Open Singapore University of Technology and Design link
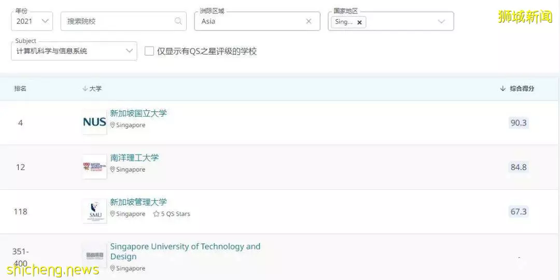 185,251
